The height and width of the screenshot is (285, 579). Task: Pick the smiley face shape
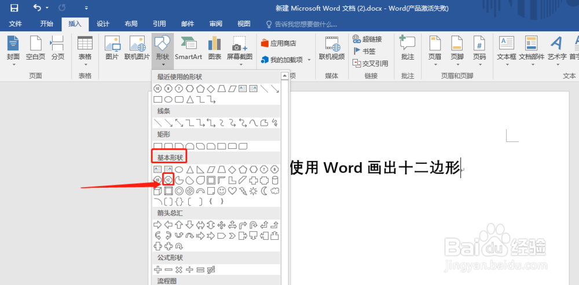click(222, 191)
